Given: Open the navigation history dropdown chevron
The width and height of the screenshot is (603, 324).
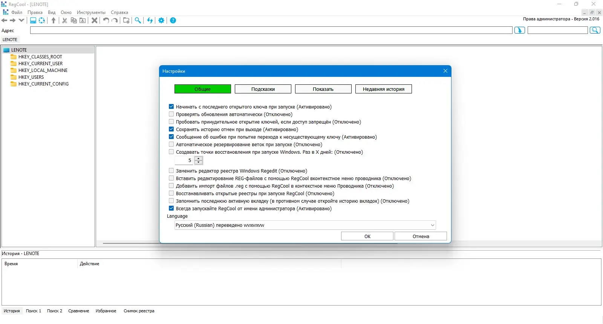Looking at the screenshot, I should pyautogui.click(x=21, y=20).
